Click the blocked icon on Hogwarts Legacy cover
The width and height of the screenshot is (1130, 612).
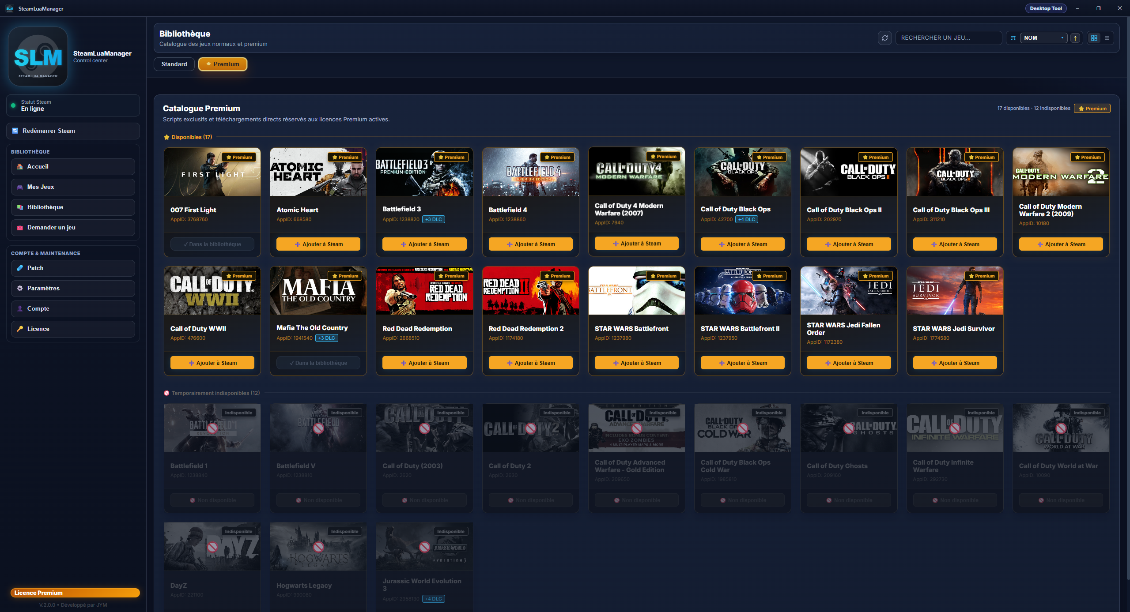[x=318, y=547]
